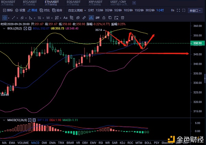
Task: Expand the parallel channel tool dropdown arrow
Action: 26,18
